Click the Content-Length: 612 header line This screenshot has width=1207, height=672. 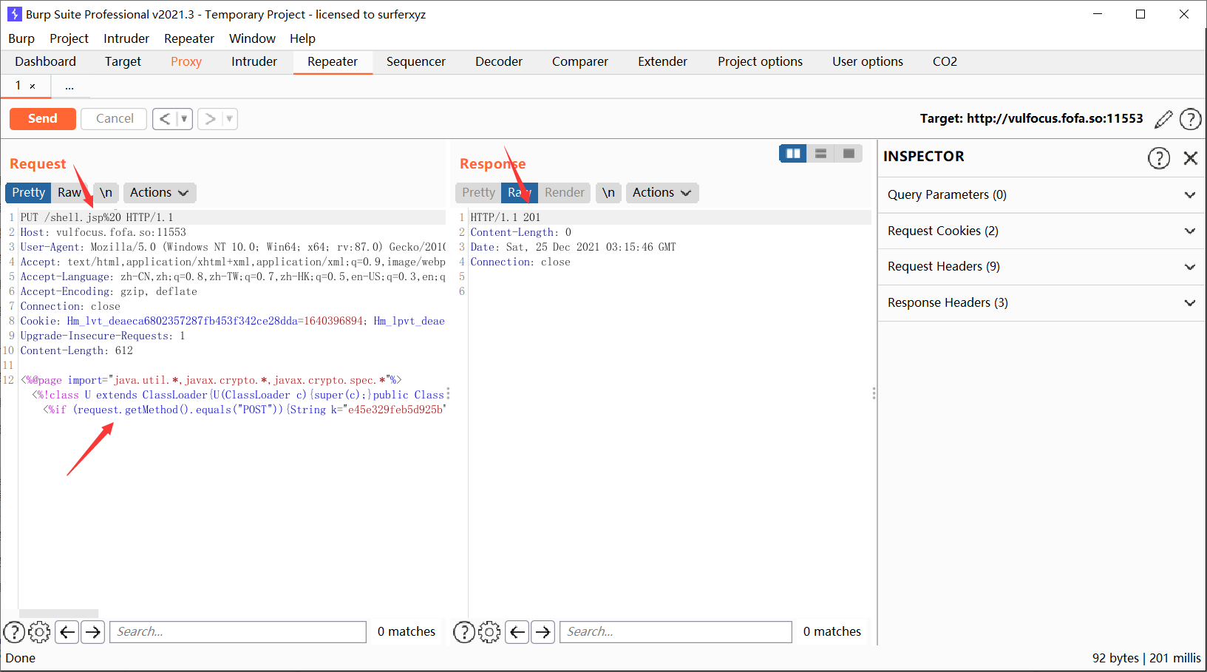77,350
